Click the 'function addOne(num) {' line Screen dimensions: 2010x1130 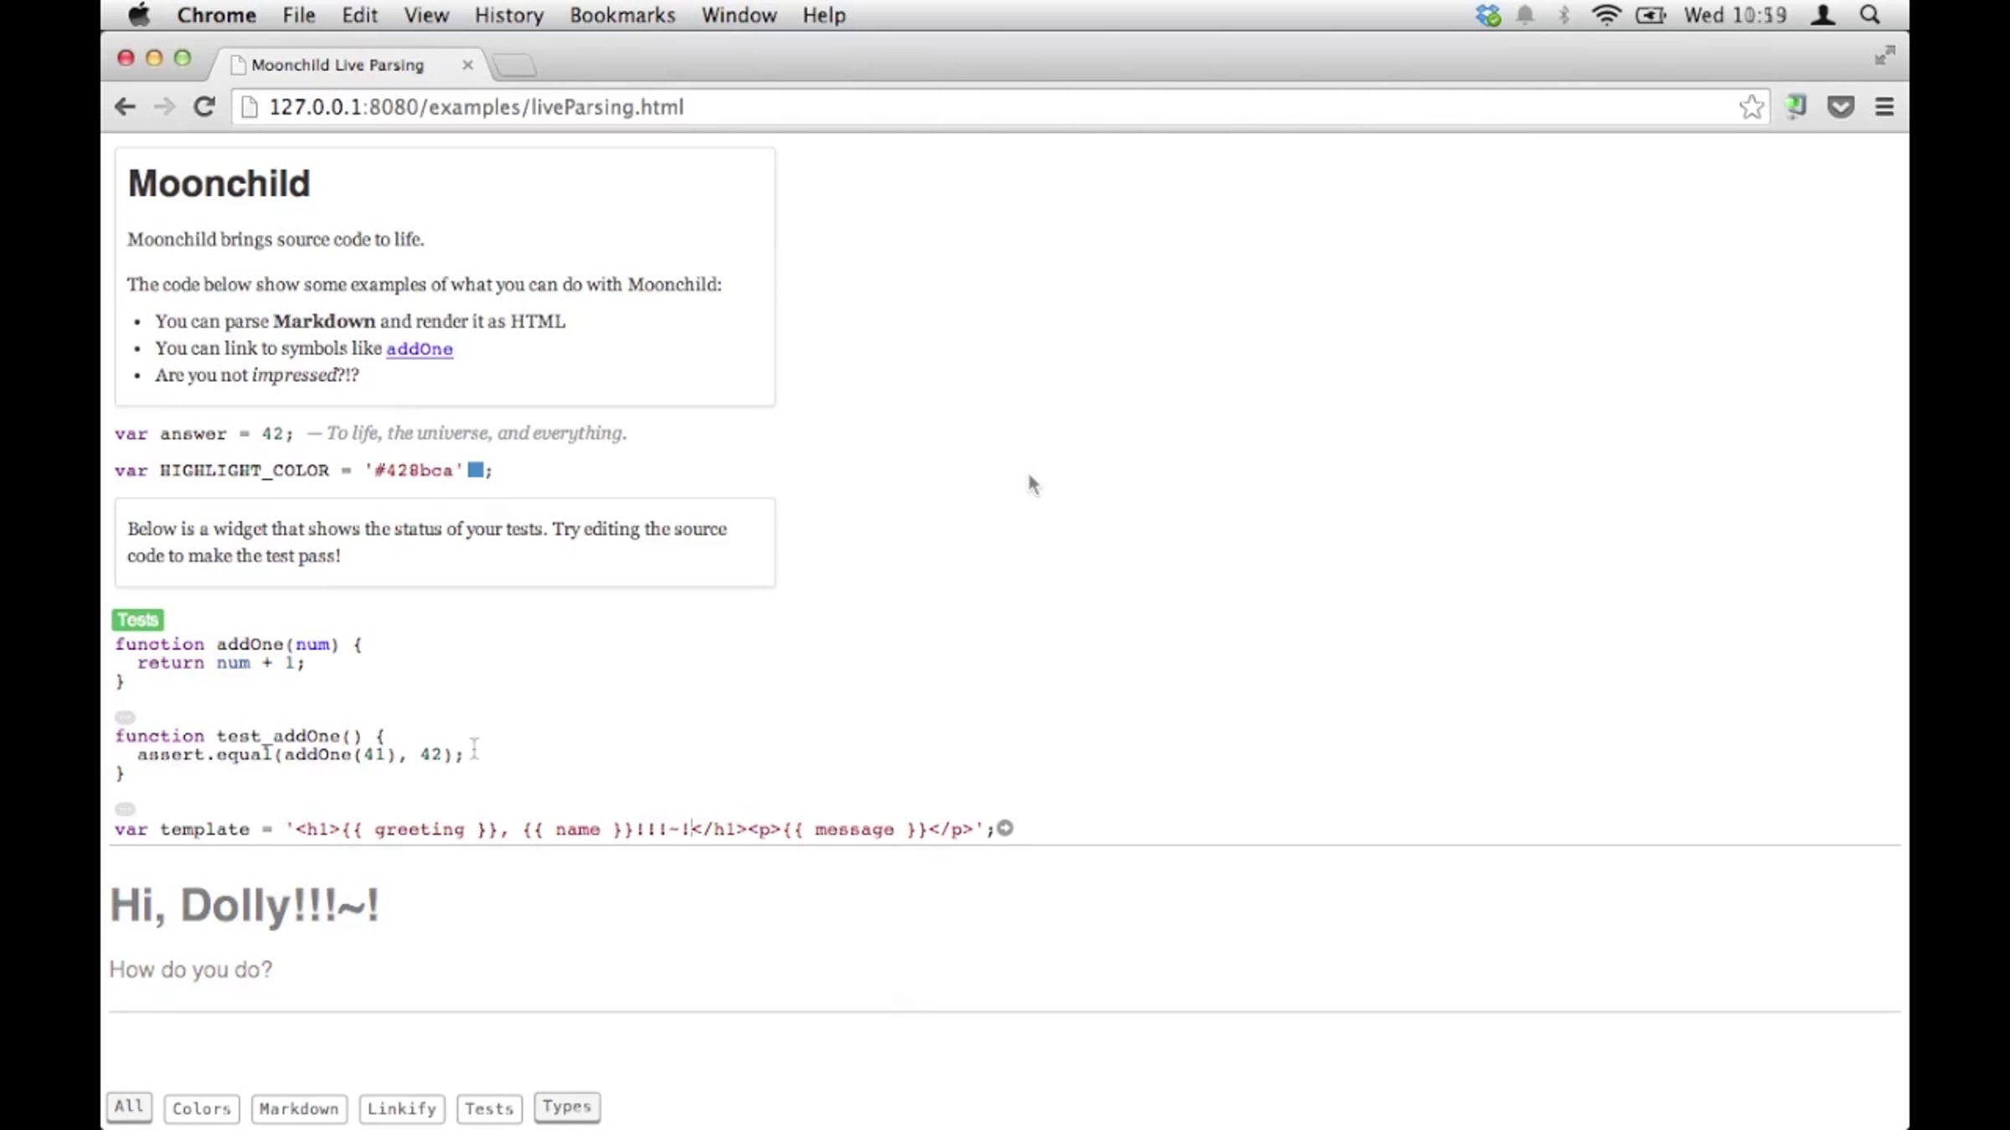239,644
